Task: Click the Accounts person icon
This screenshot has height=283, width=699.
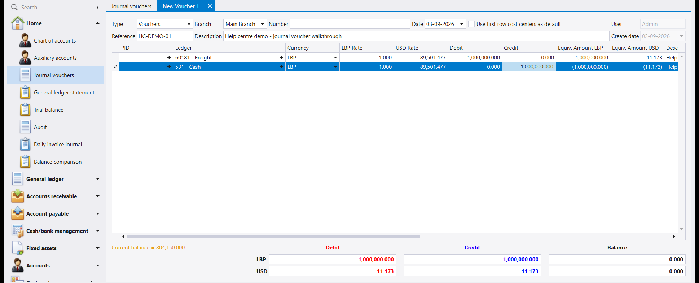Action: (17, 265)
